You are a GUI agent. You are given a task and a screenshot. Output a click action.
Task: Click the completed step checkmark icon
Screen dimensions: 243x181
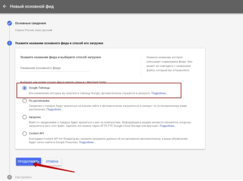[x=9, y=23]
